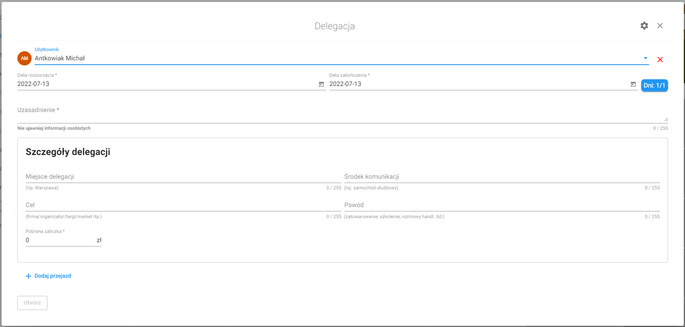The height and width of the screenshot is (327, 685).
Task: Click the AM user avatar
Action: (24, 58)
